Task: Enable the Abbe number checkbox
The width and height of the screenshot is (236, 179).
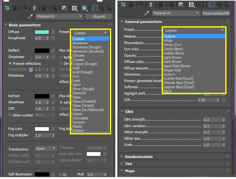Action: pos(10,115)
